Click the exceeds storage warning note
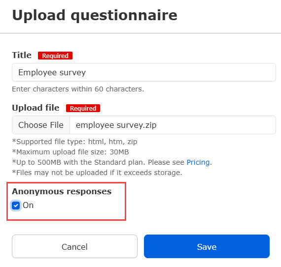 pyautogui.click(x=97, y=173)
